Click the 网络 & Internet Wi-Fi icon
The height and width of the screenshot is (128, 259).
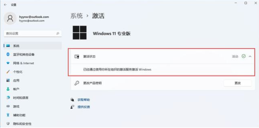click(8, 63)
